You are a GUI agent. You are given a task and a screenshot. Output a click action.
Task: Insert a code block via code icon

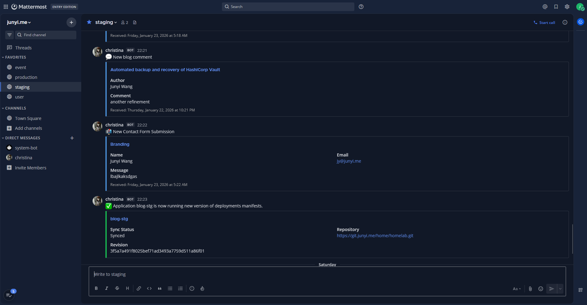point(149,288)
